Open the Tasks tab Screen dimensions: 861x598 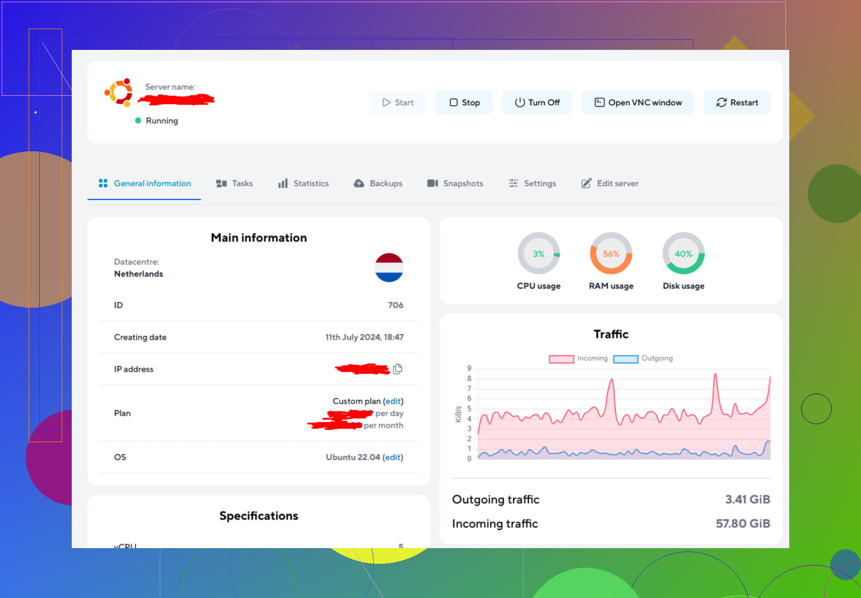tap(234, 183)
